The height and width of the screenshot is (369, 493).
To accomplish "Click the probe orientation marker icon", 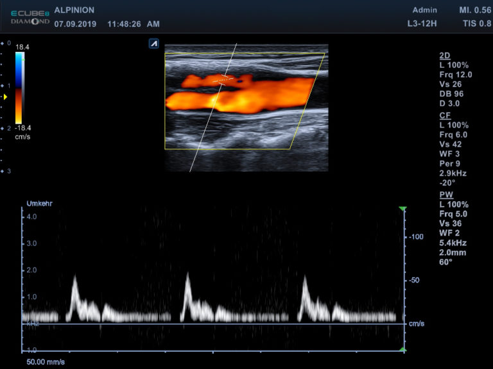I will point(153,44).
